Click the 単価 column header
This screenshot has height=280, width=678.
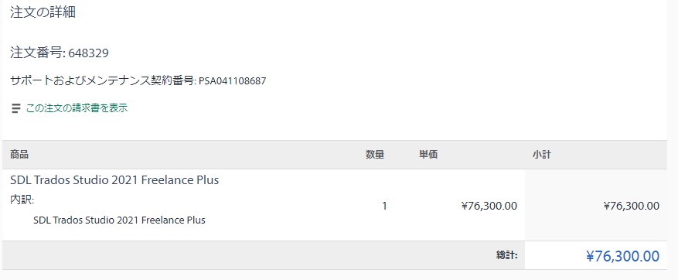[428, 155]
